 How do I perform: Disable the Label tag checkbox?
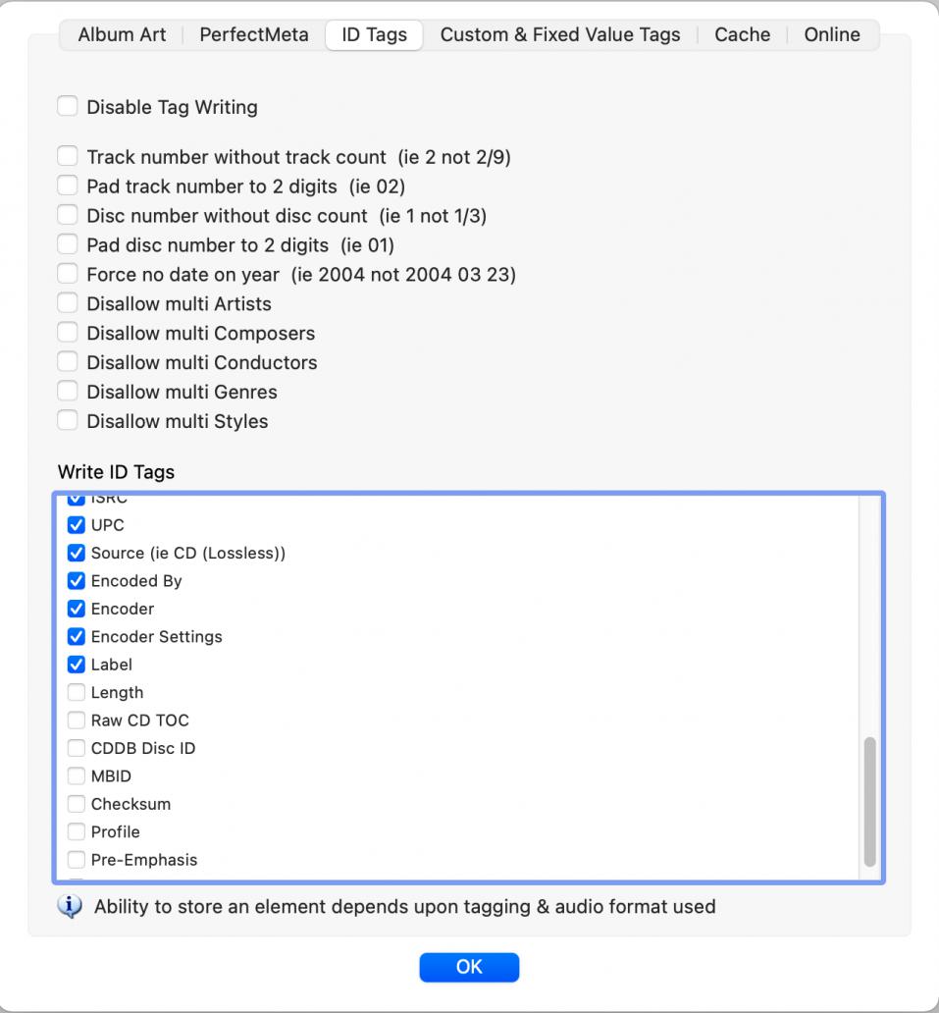point(77,665)
